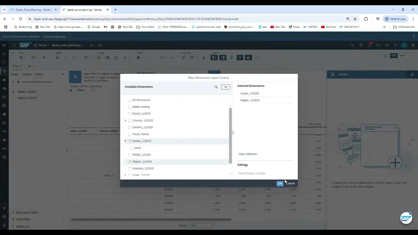418x235 pixels.
Task: Open Stories breadcrumb
Action: [x=40, y=45]
